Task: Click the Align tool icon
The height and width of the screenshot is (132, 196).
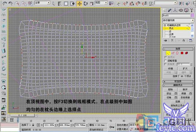Action: point(188,4)
